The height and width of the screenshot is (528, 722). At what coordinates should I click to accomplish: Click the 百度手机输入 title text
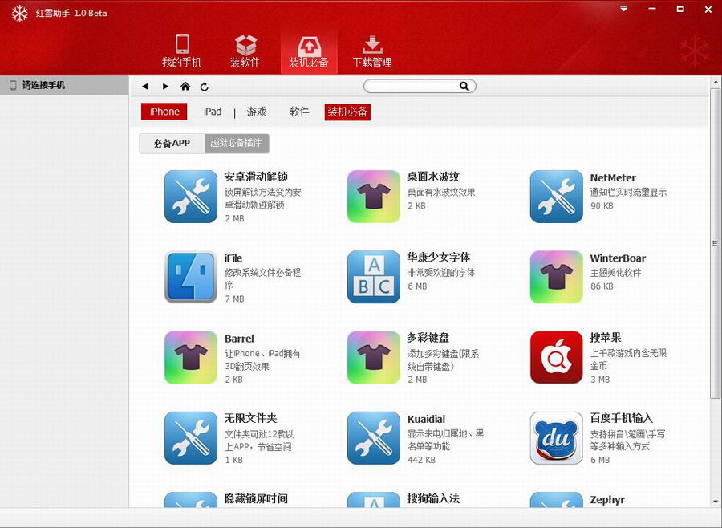tap(622, 418)
